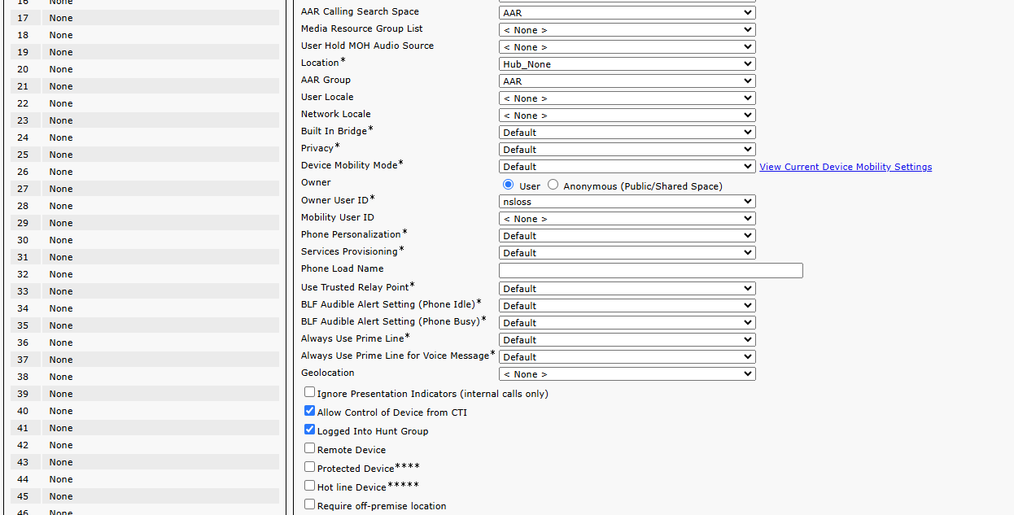
Task: Click the None value in row 38
Action: (61, 377)
